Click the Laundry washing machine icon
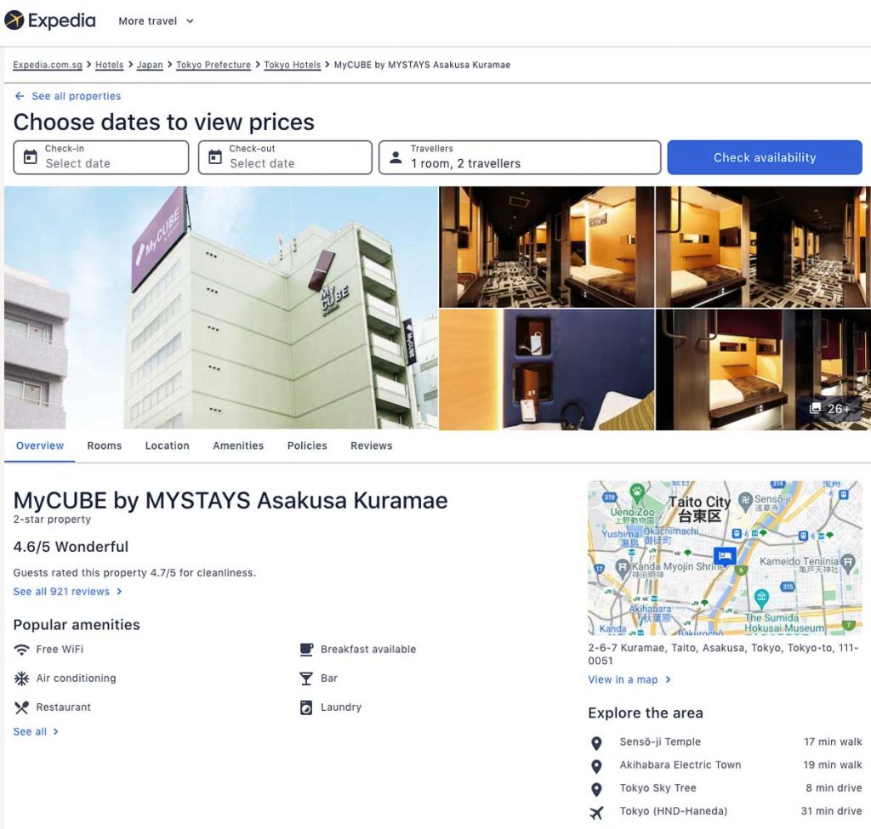Image resolution: width=871 pixels, height=829 pixels. tap(306, 707)
